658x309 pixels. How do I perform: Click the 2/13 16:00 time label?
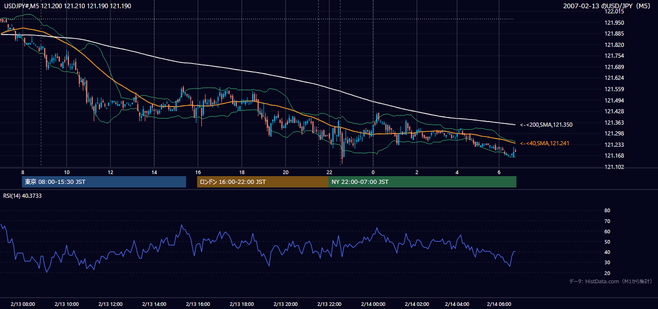click(198, 304)
